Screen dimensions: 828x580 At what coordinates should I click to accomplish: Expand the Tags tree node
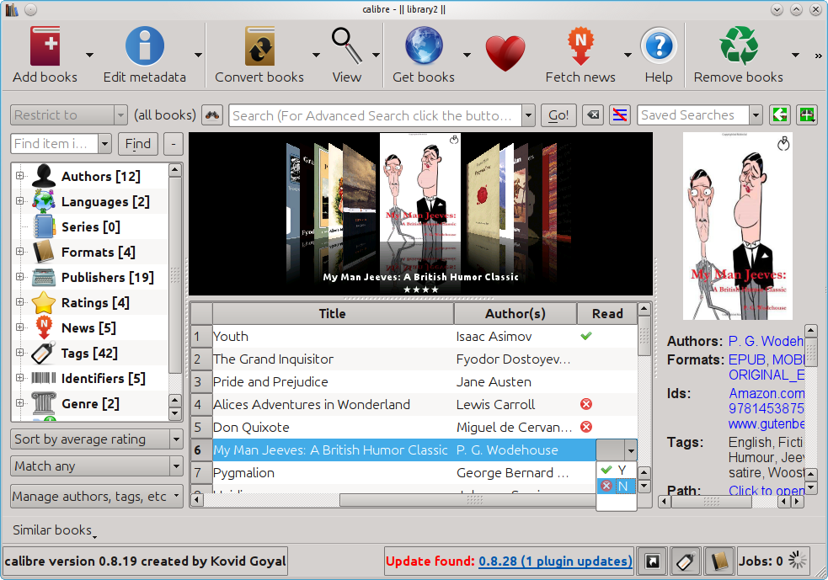coord(19,352)
